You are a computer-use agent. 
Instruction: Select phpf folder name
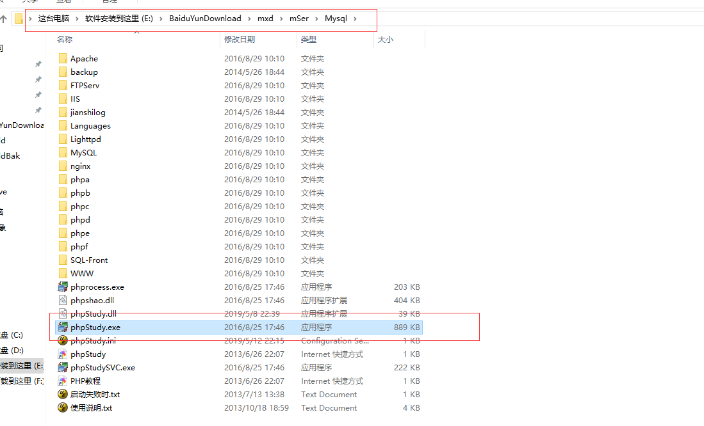[79, 247]
